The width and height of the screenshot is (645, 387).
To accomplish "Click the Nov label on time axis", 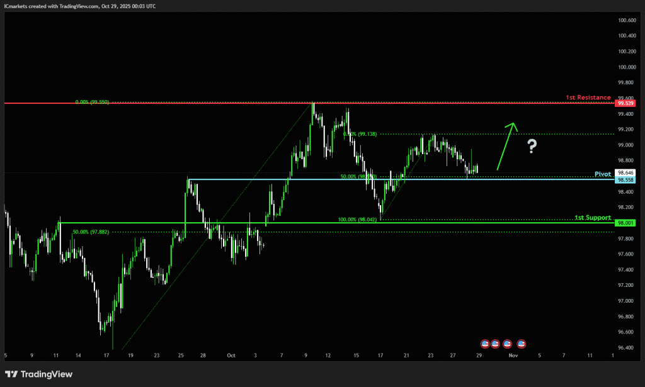I will coord(513,355).
